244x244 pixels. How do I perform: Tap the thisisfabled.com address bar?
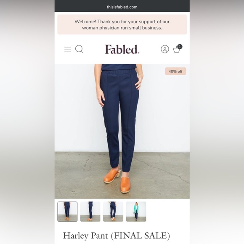point(122,7)
